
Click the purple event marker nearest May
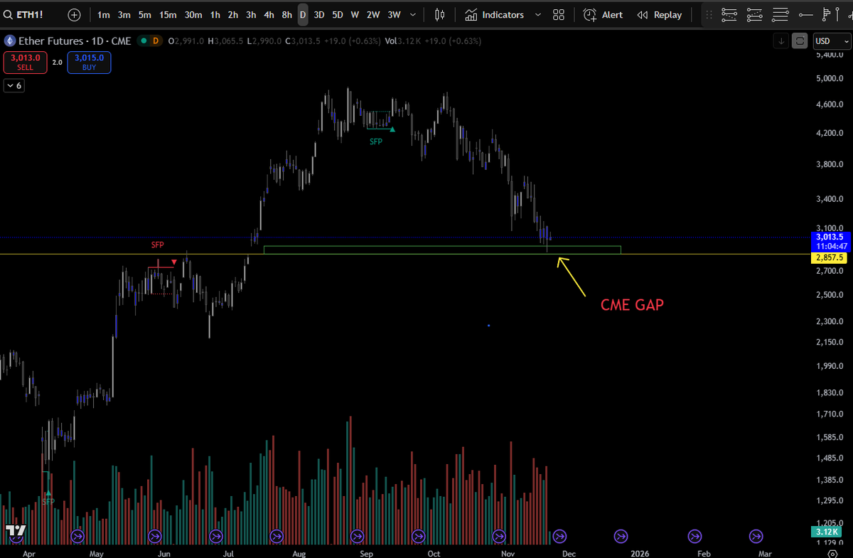click(77, 536)
